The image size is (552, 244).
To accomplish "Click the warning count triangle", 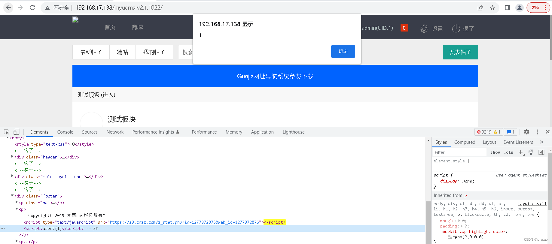I will click(495, 132).
